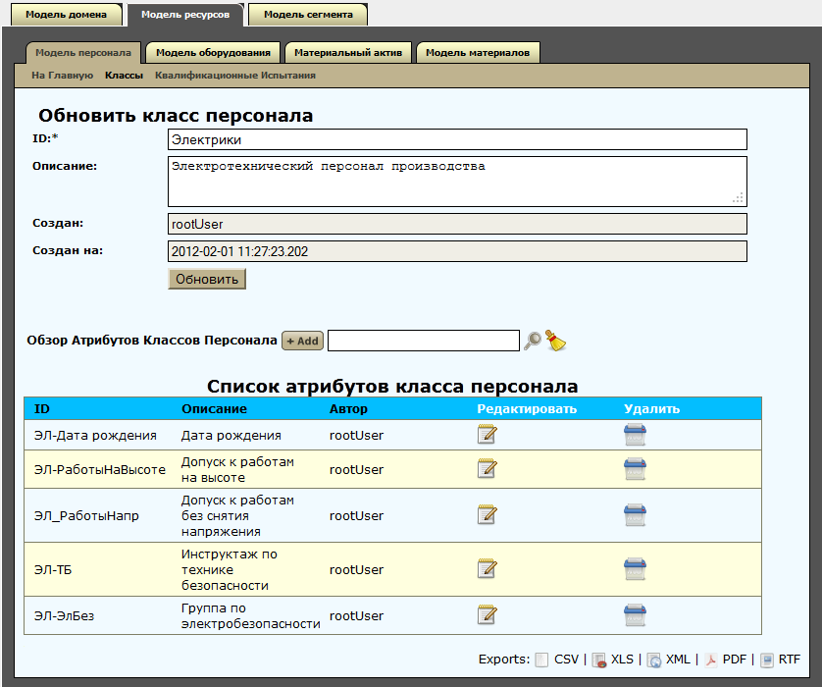Edit the ЭЛ-Дата рождения attribute

pyautogui.click(x=487, y=434)
